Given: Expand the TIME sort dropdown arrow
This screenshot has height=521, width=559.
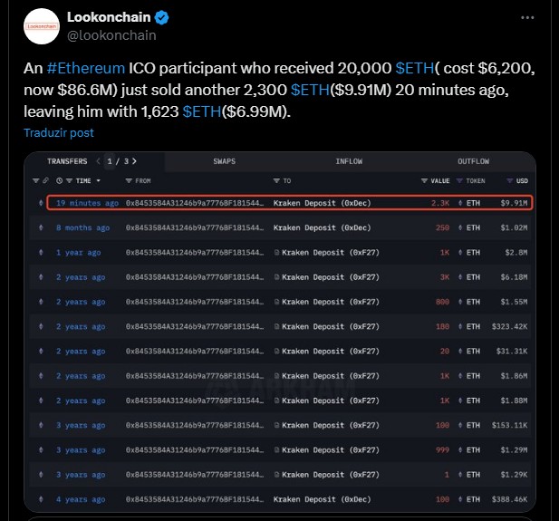Looking at the screenshot, I should pyautogui.click(x=99, y=181).
